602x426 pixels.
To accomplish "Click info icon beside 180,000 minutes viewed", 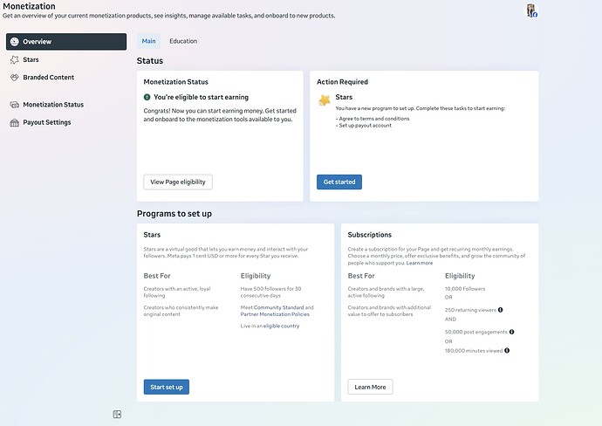I will 507,351.
